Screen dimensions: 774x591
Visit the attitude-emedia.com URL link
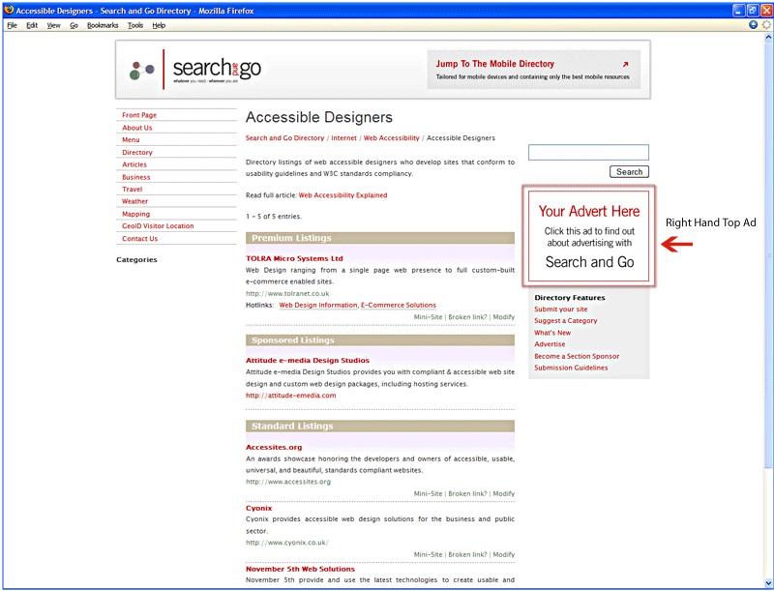coord(291,396)
